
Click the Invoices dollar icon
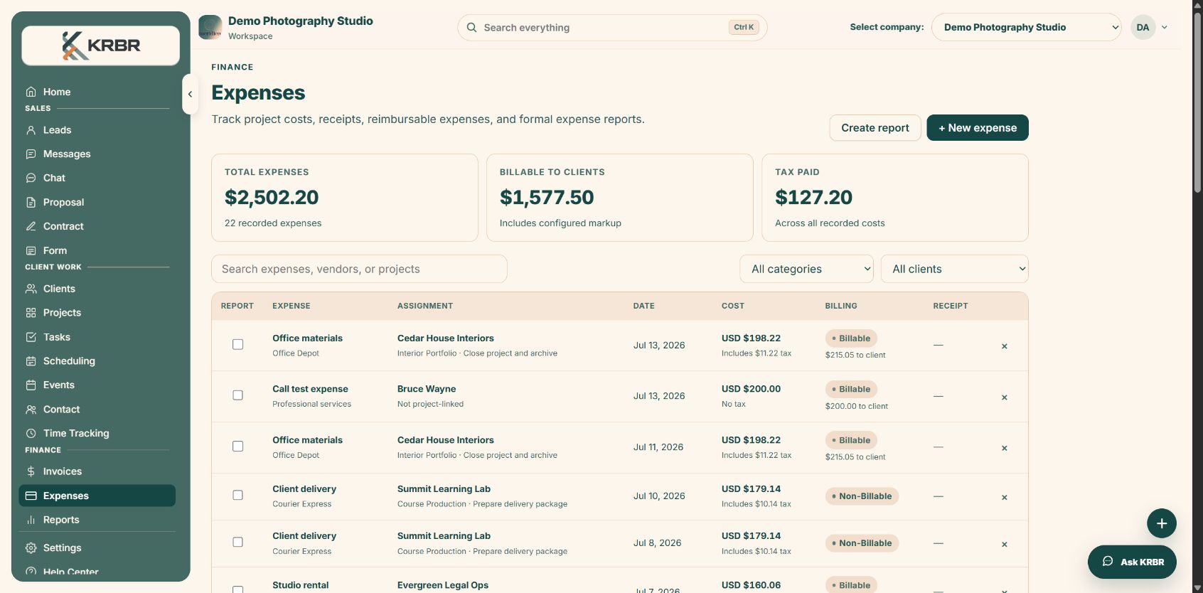(31, 471)
